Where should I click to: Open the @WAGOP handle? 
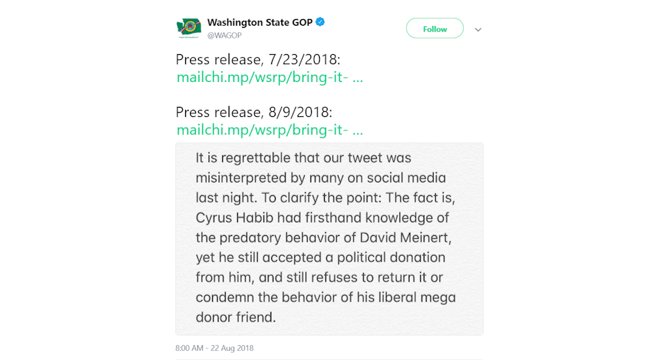click(x=224, y=36)
